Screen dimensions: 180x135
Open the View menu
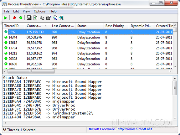(x=26, y=11)
